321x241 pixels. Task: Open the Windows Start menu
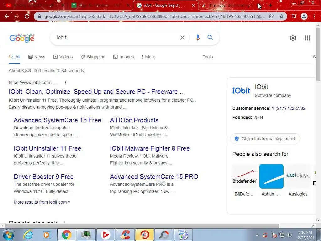click(8, 235)
